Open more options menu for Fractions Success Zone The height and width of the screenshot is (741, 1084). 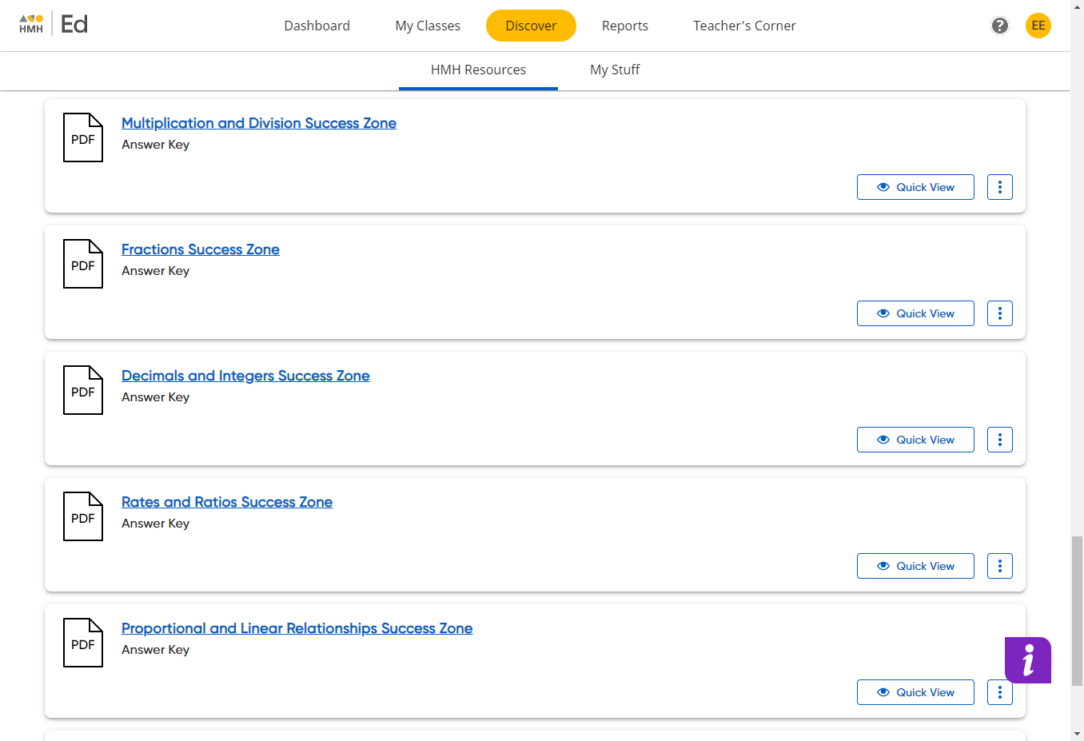999,313
